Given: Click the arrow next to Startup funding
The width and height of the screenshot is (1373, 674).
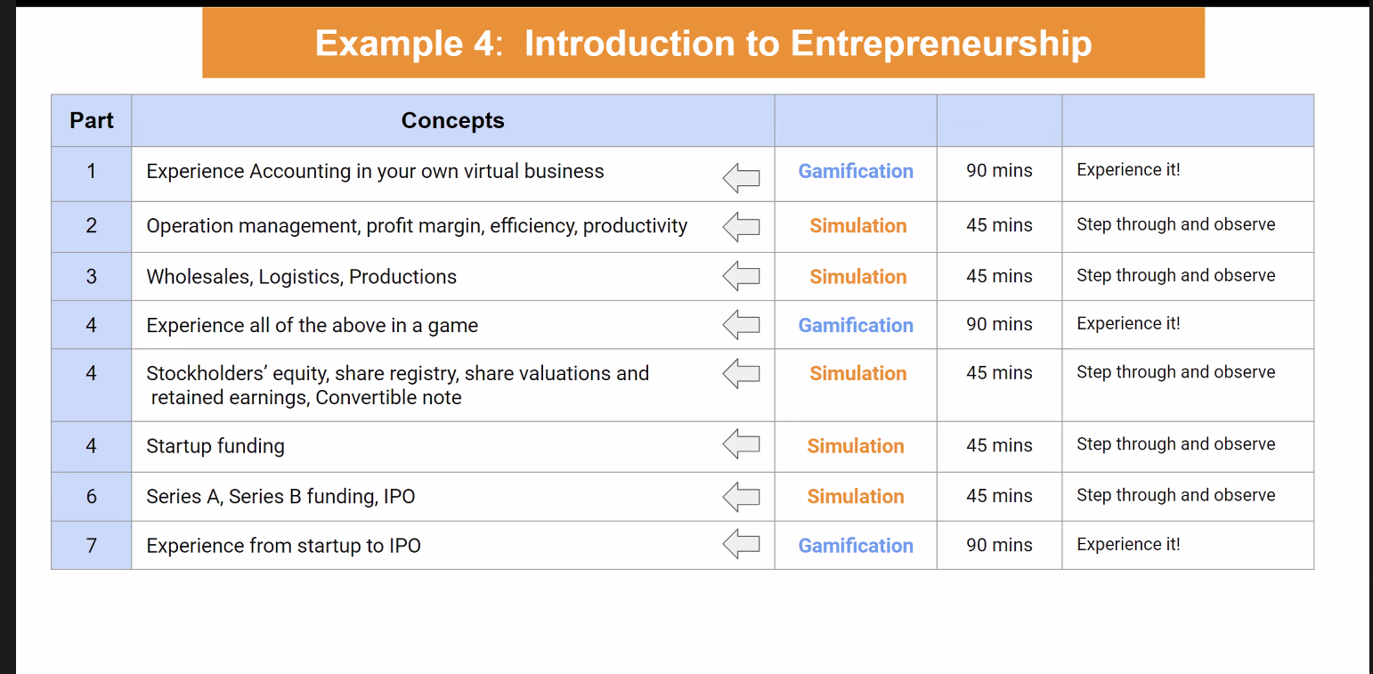Looking at the screenshot, I should click(741, 443).
